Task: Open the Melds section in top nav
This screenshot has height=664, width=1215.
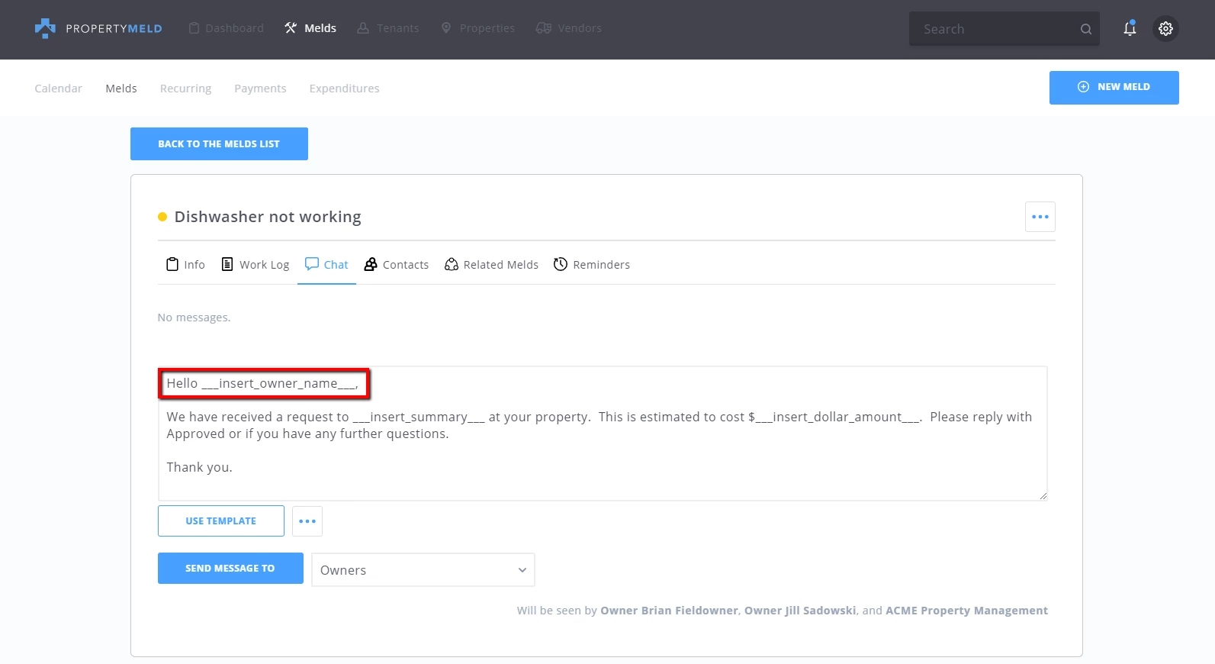Action: click(x=310, y=28)
